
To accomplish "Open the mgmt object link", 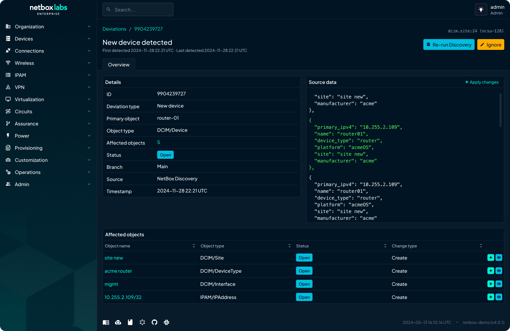I will (111, 284).
